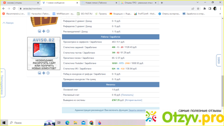224x126 pixels.
Task: Click the image icon under the treasure chest banner
Action: click(39, 31)
